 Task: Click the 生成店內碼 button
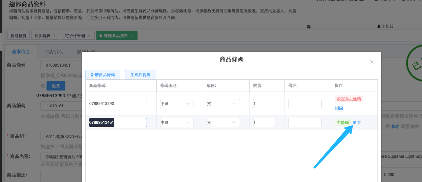coord(140,75)
